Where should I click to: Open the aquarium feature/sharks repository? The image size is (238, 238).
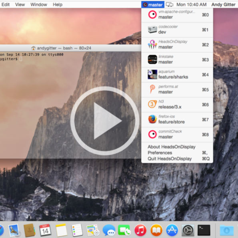(x=177, y=75)
